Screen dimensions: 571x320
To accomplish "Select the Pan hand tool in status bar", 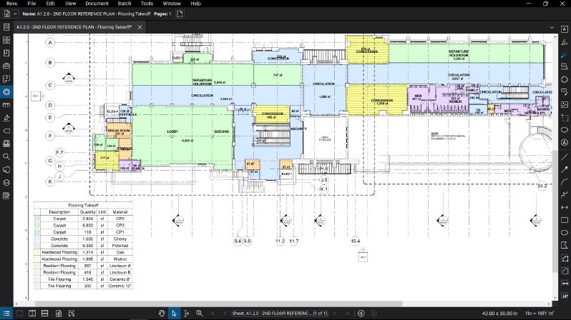I will (x=162, y=314).
